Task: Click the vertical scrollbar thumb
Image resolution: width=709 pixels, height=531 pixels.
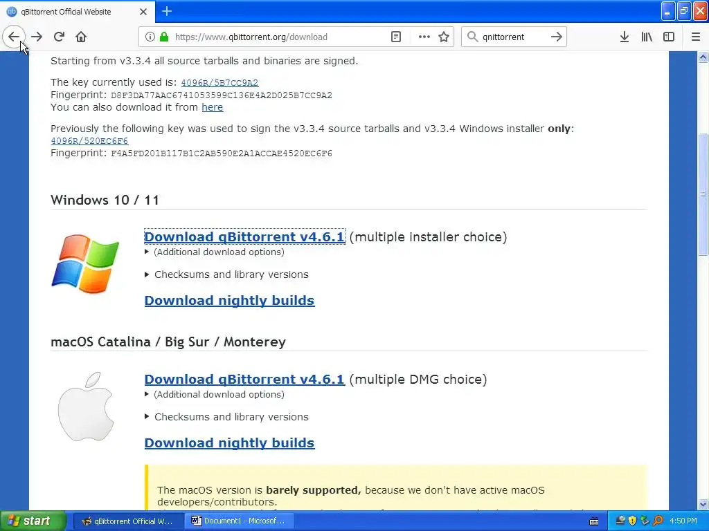Action: click(x=703, y=194)
